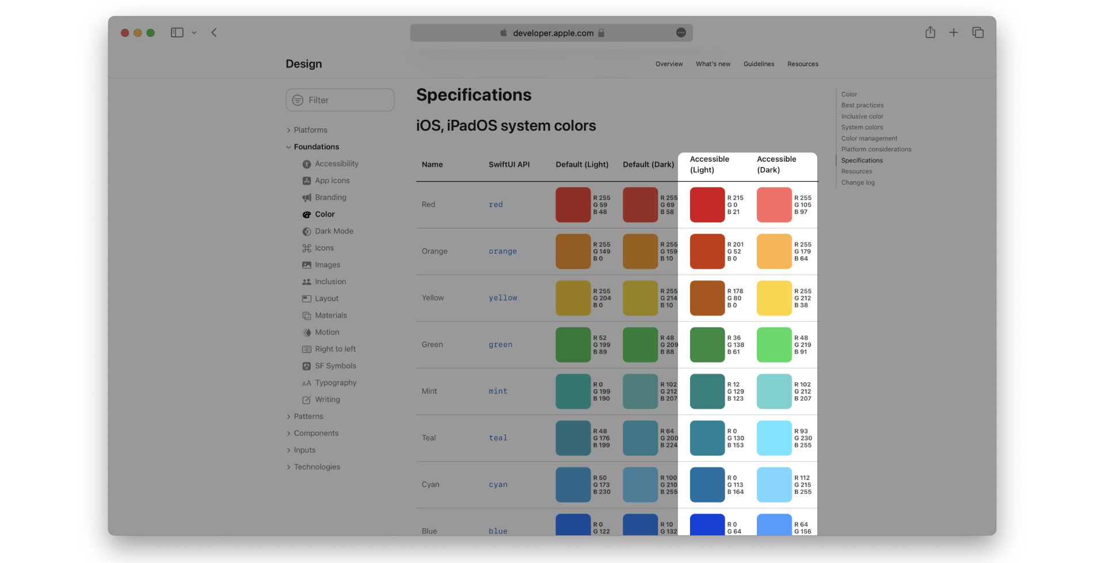Click the Motion icon
The width and height of the screenshot is (1105, 563).
pos(307,332)
